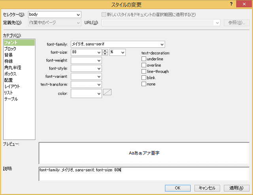Click the 適用(A) button

pos(236,188)
